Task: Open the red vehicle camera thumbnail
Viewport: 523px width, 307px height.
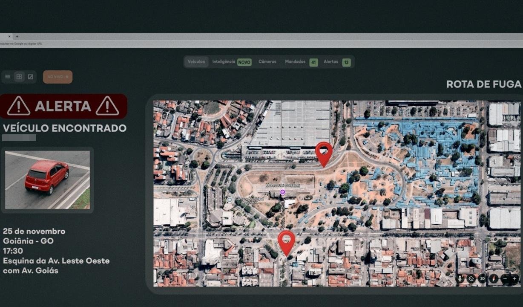Action: pyautogui.click(x=47, y=180)
